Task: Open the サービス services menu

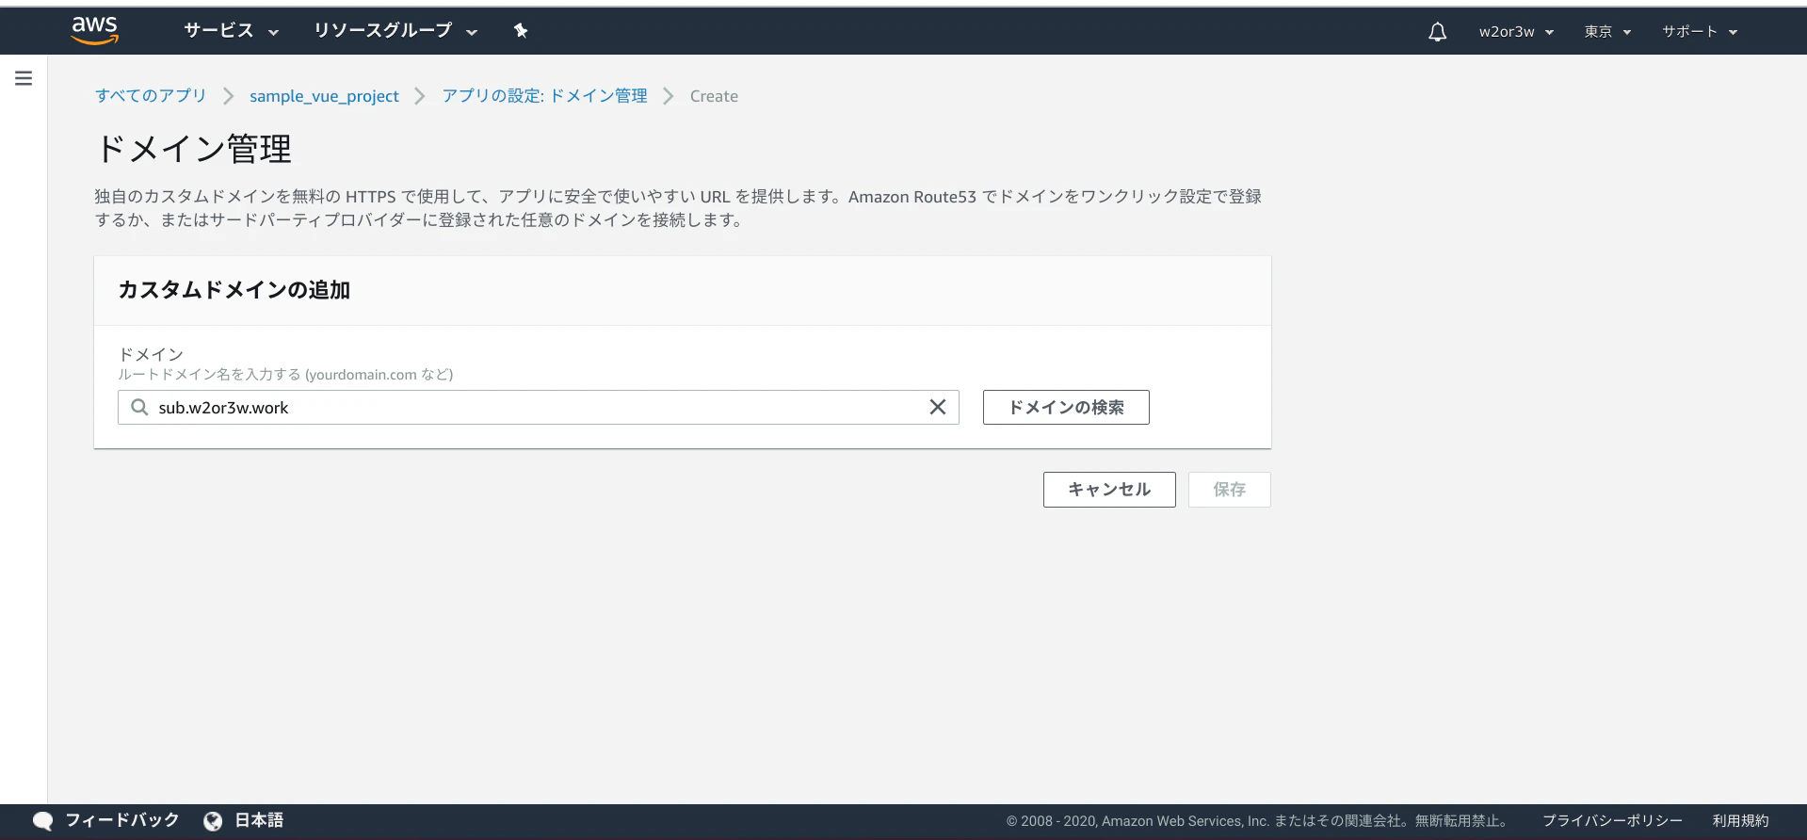Action: pyautogui.click(x=232, y=31)
